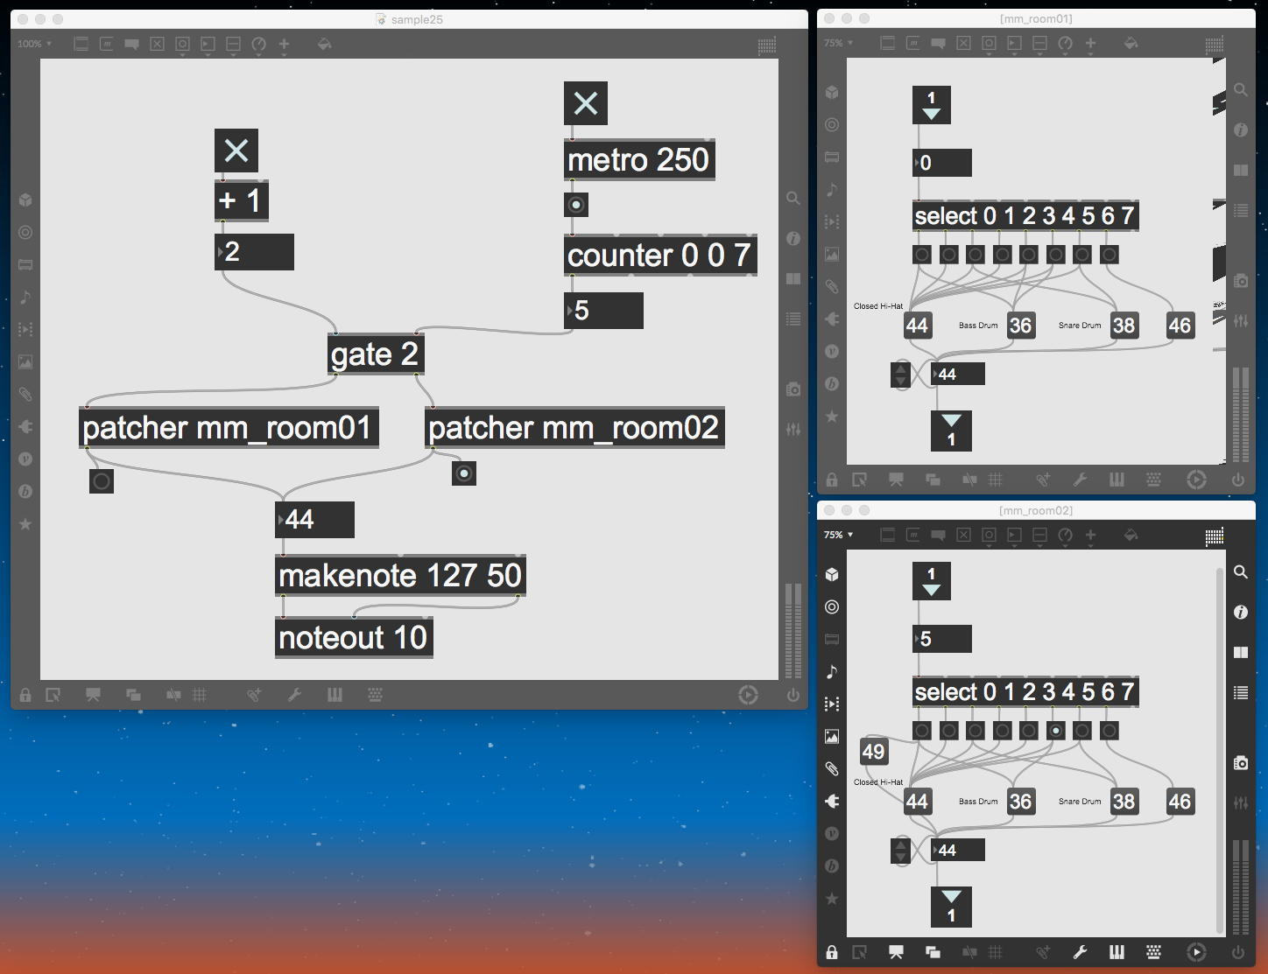
Task: Select the comment bubble tool in sample25 toolbar
Action: coord(132,44)
